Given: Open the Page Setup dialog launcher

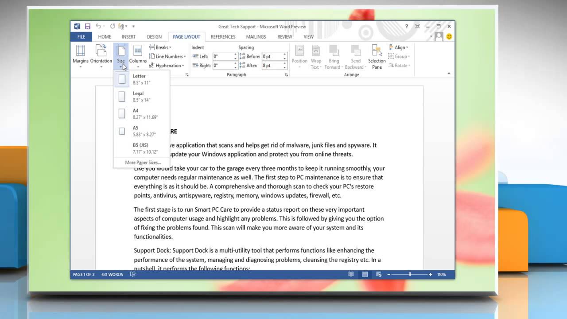Looking at the screenshot, I should tap(187, 75).
